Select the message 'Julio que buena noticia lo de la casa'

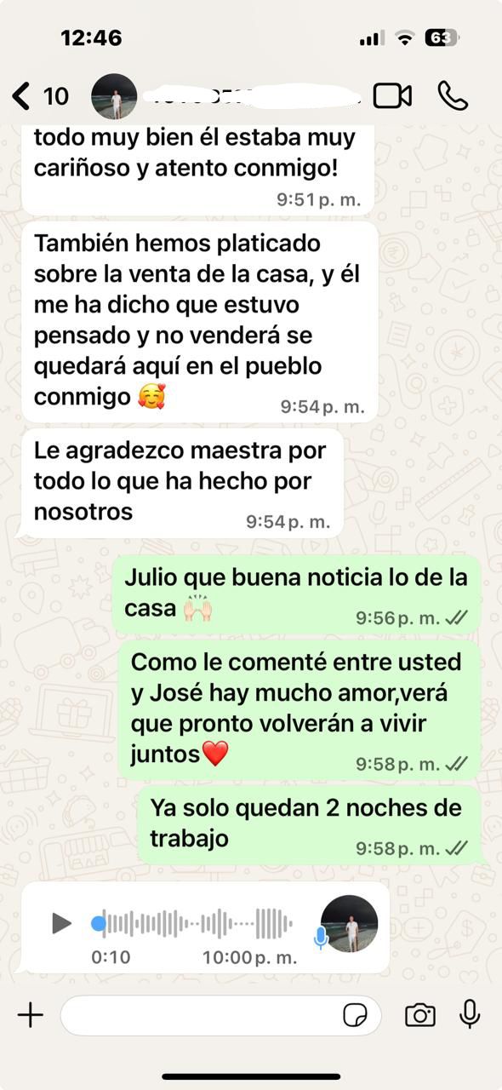tap(296, 594)
